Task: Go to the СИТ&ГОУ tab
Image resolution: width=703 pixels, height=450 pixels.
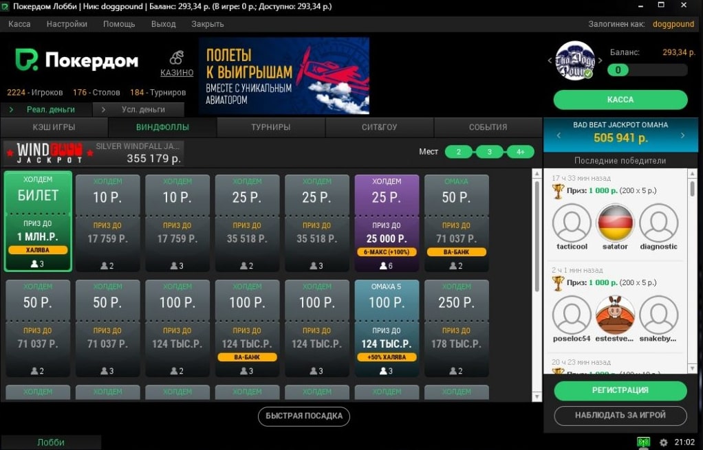Action: [x=379, y=127]
